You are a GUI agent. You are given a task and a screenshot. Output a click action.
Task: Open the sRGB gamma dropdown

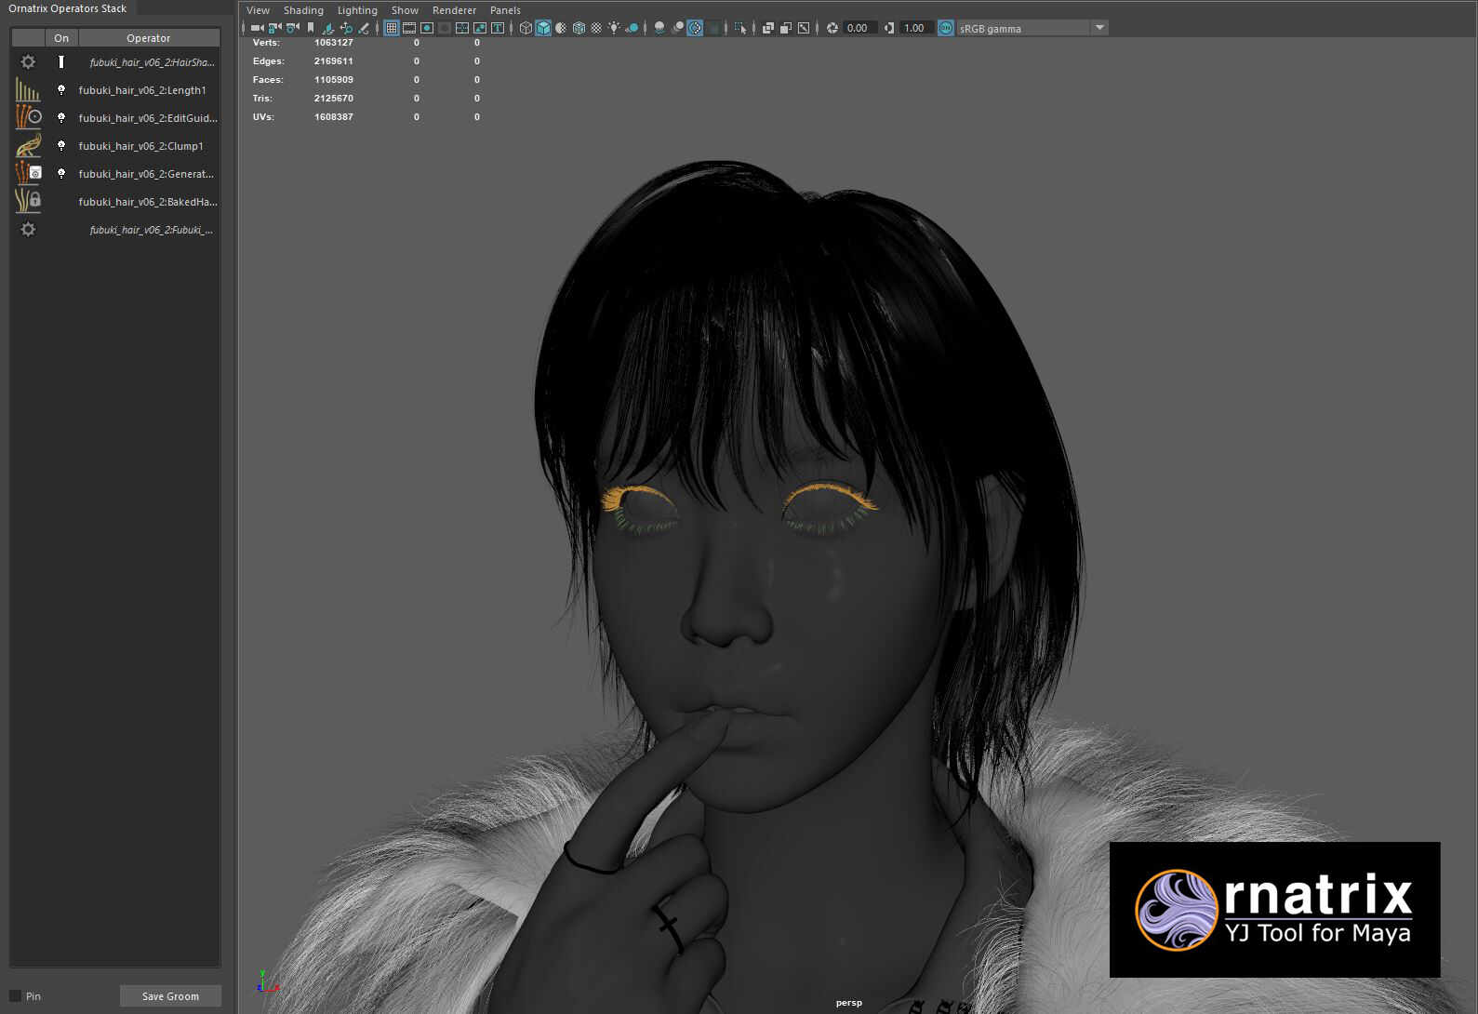pyautogui.click(x=1032, y=28)
